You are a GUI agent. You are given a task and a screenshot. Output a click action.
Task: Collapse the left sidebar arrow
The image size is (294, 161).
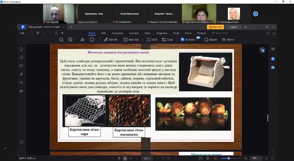(x=21, y=150)
